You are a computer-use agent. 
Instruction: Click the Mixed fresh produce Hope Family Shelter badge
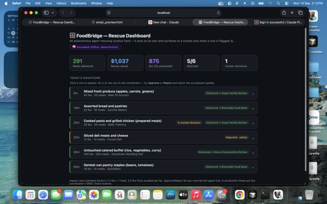click(x=226, y=93)
